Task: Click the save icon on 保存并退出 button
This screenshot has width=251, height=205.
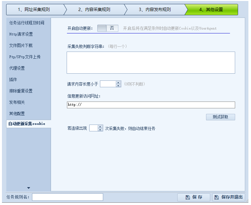Action: (217, 197)
